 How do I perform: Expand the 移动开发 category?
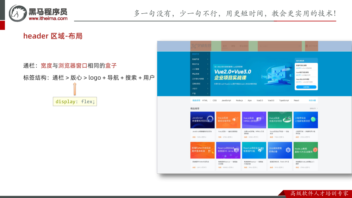(x=200, y=64)
